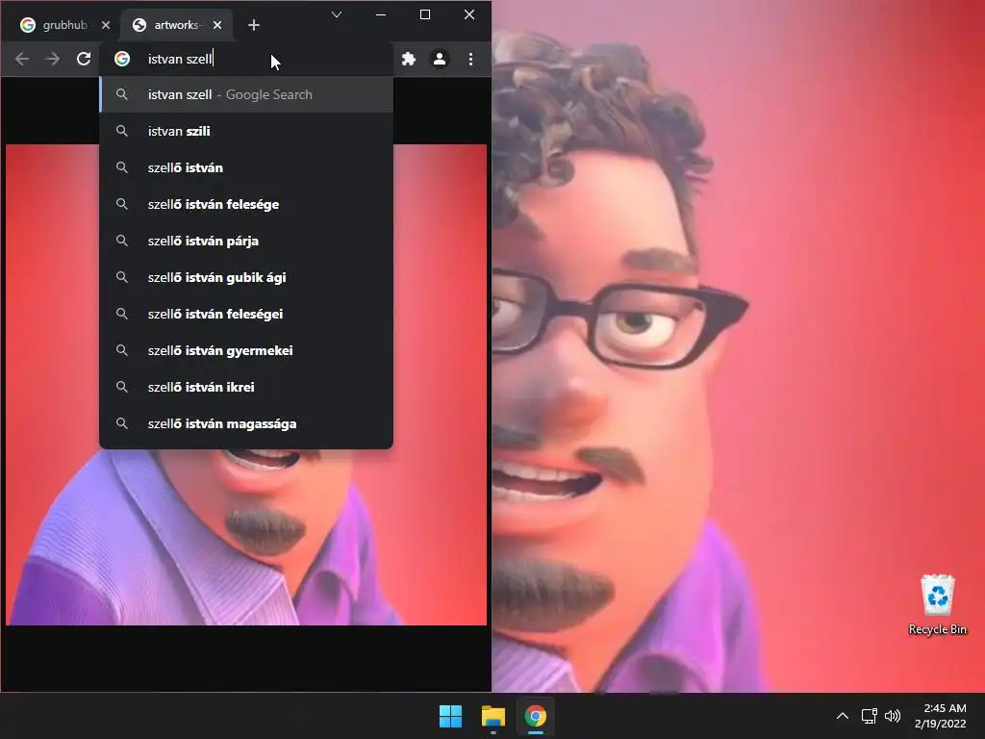Choose the 'istvan szili' suggestion

246,131
